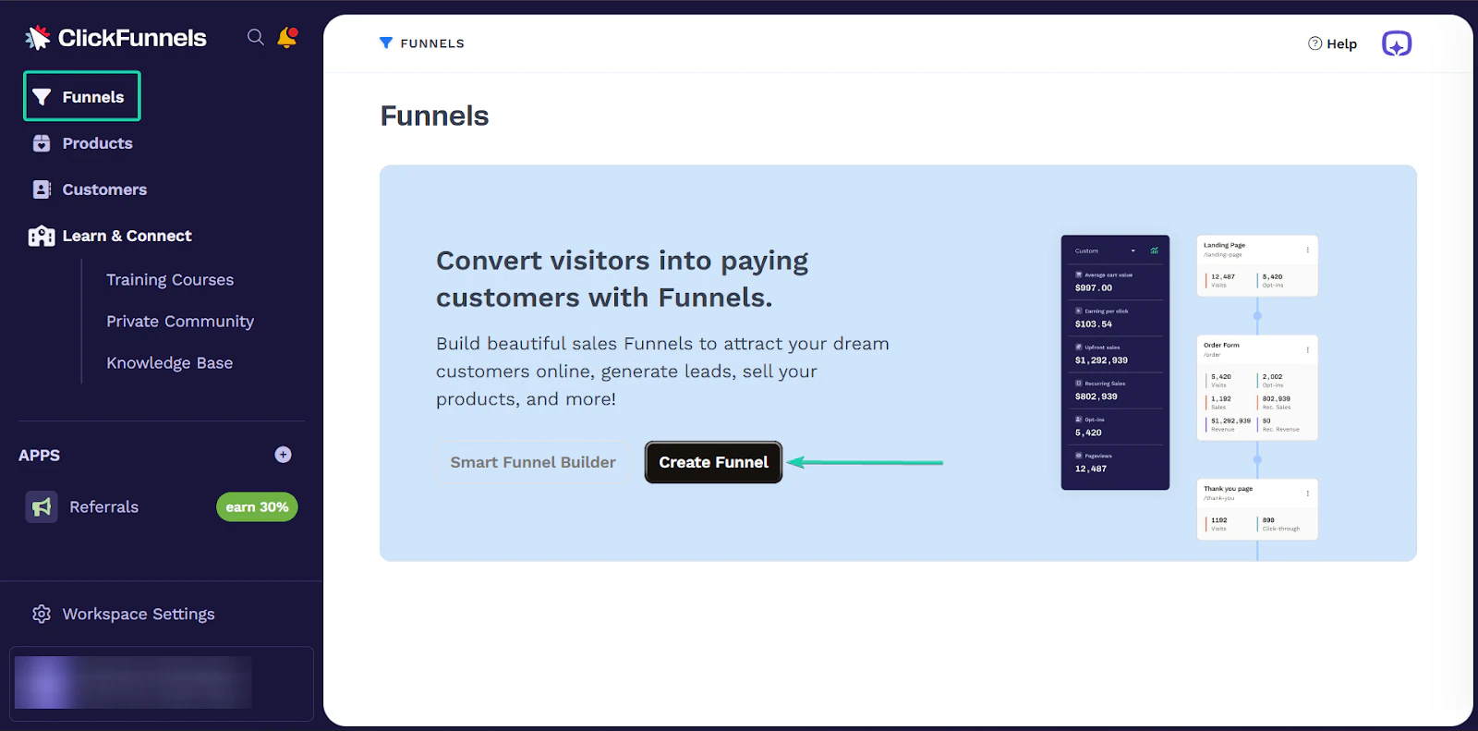The image size is (1478, 731).
Task: Click the APPS section heading
Action: (x=39, y=455)
